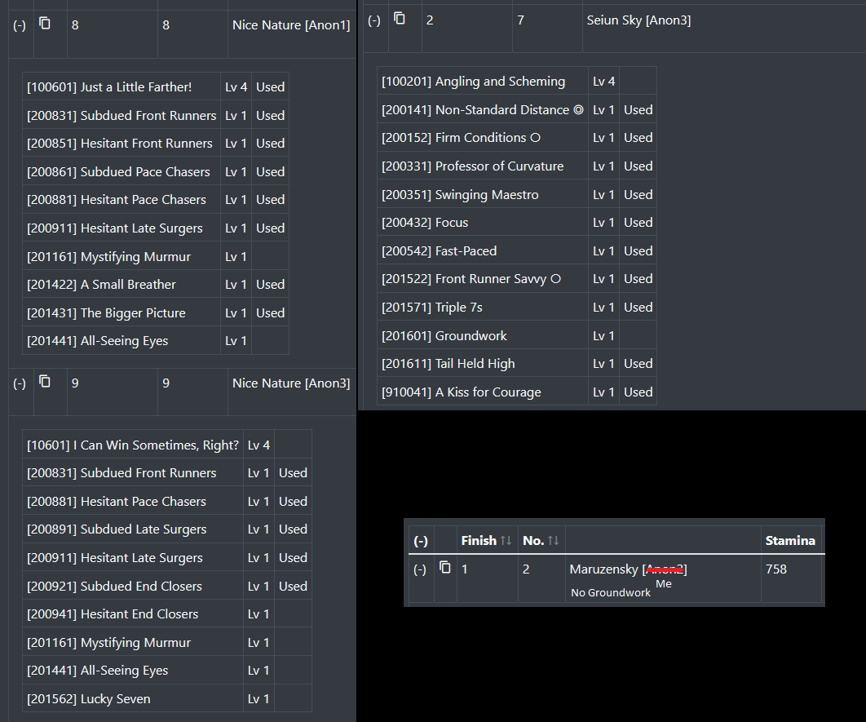The width and height of the screenshot is (866, 722).
Task: Toggle the Maruzensky row expander
Action: 420,569
